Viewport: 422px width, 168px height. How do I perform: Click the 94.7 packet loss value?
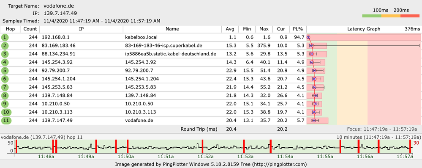[x=299, y=38]
